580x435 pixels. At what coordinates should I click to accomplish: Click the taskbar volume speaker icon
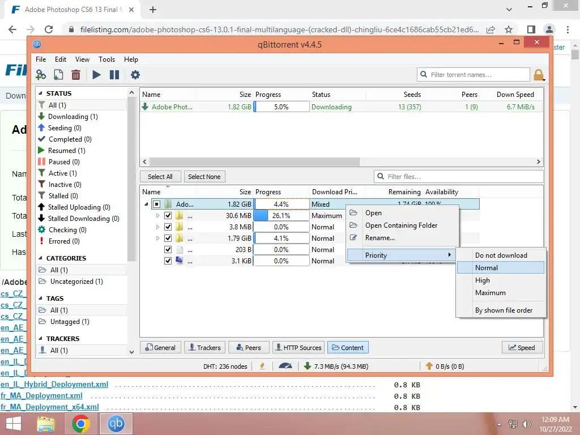[526, 424]
